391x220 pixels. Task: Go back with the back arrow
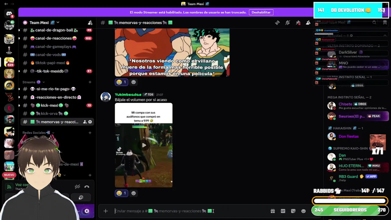[6, 4]
